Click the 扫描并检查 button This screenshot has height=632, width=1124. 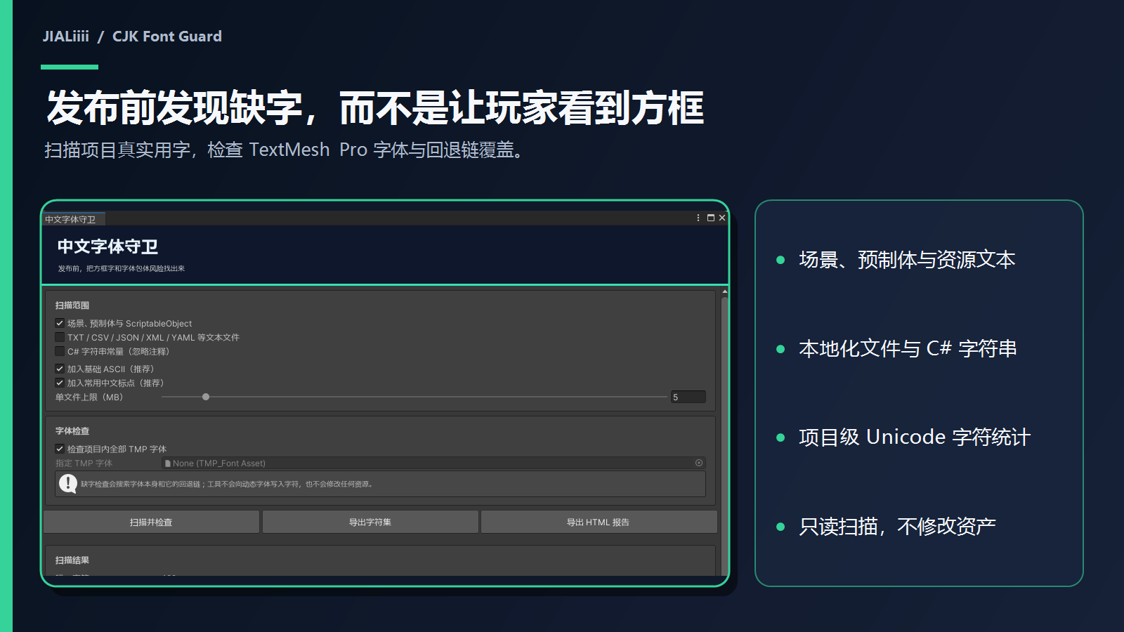click(x=151, y=522)
